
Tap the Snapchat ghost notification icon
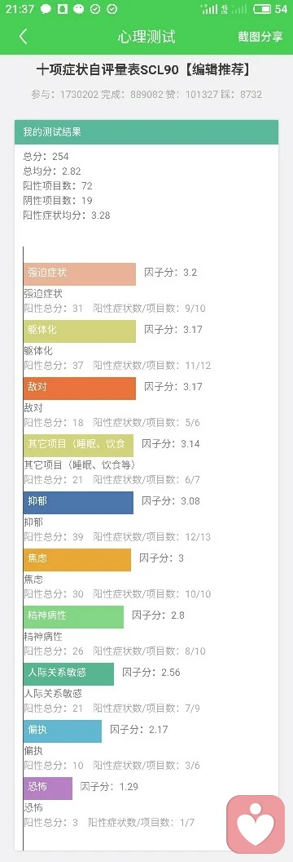(x=63, y=9)
